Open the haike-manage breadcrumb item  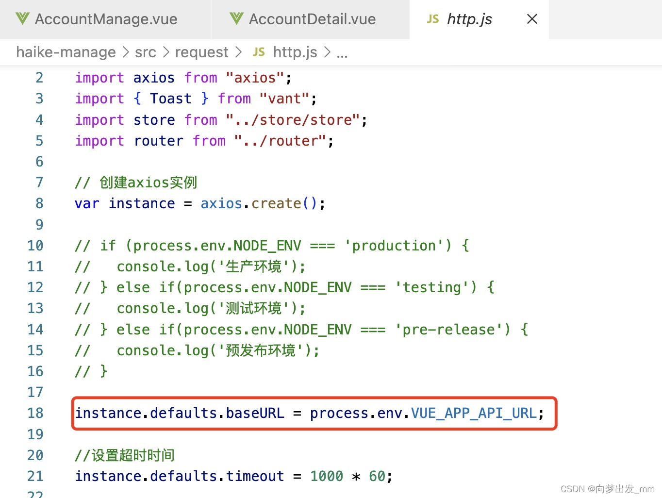pyautogui.click(x=66, y=52)
